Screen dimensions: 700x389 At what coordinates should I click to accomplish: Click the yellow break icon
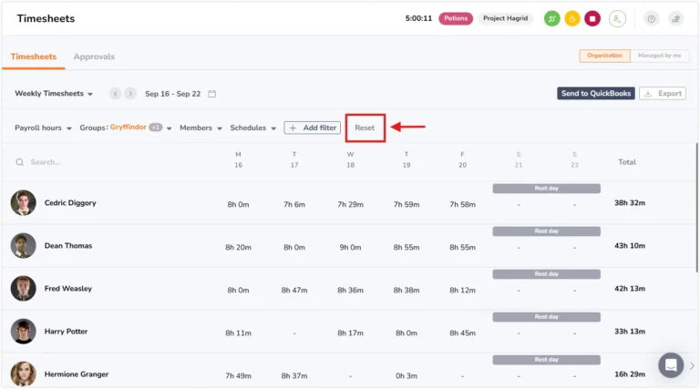pos(571,19)
